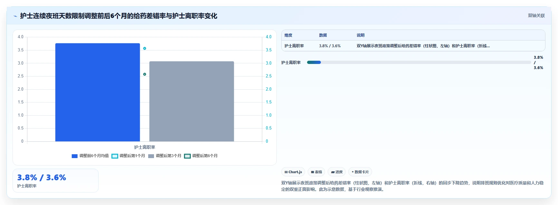Click the 说明 column header
The height and width of the screenshot is (205, 558).
click(361, 35)
